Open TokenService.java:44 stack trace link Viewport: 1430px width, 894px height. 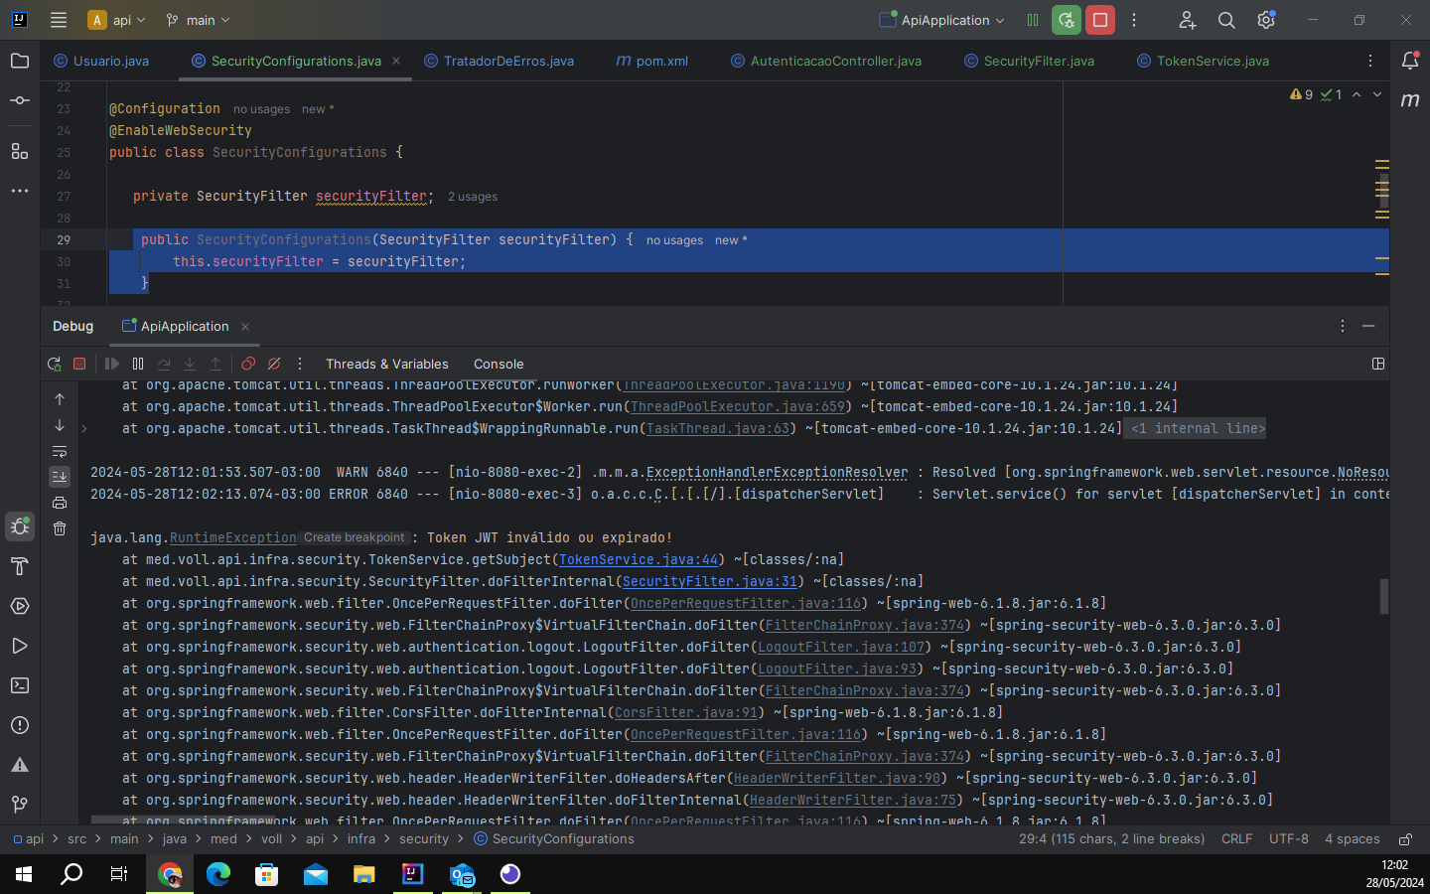(639, 559)
